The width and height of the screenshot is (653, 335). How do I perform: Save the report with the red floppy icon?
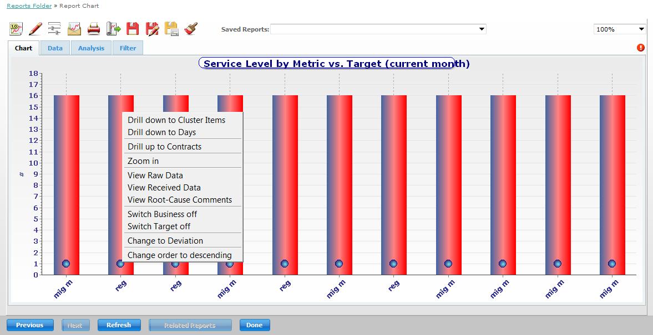pos(133,28)
